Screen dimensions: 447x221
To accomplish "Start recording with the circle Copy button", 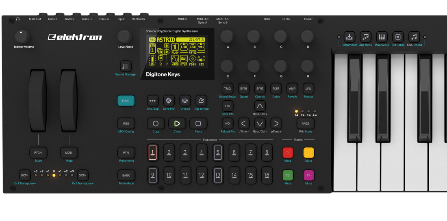I will [x=156, y=123].
